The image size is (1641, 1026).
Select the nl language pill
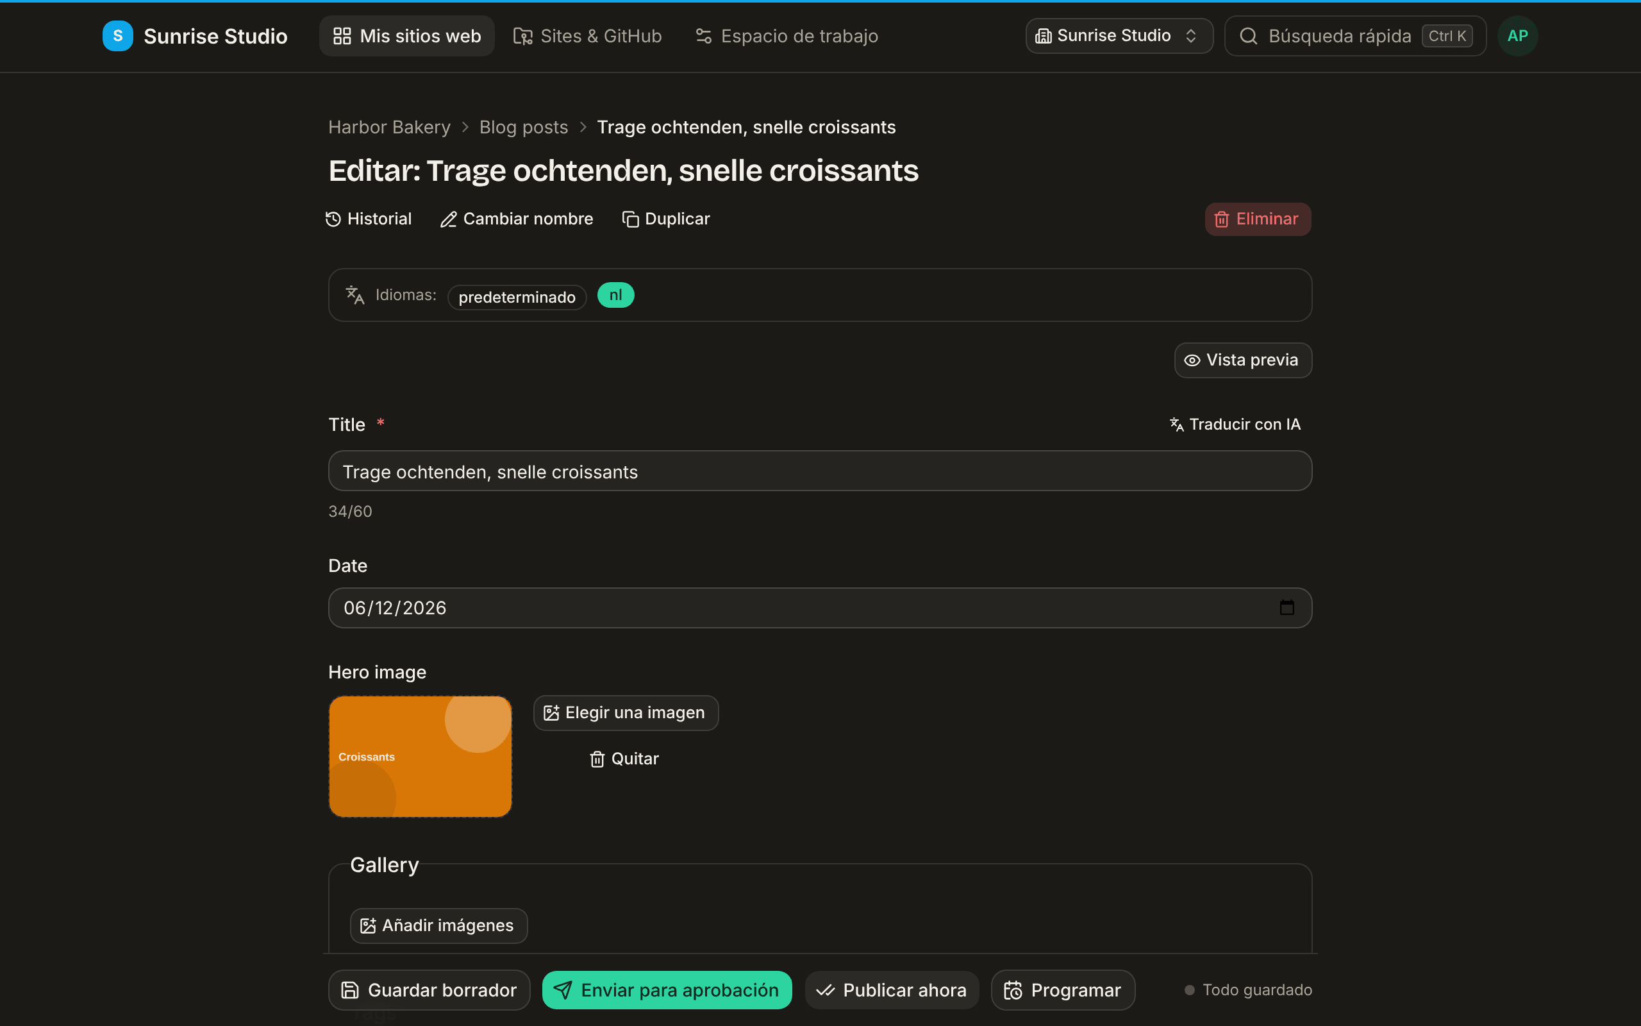pos(616,295)
